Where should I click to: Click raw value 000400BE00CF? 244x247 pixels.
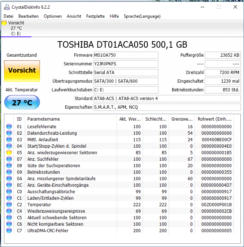[x=217, y=139]
